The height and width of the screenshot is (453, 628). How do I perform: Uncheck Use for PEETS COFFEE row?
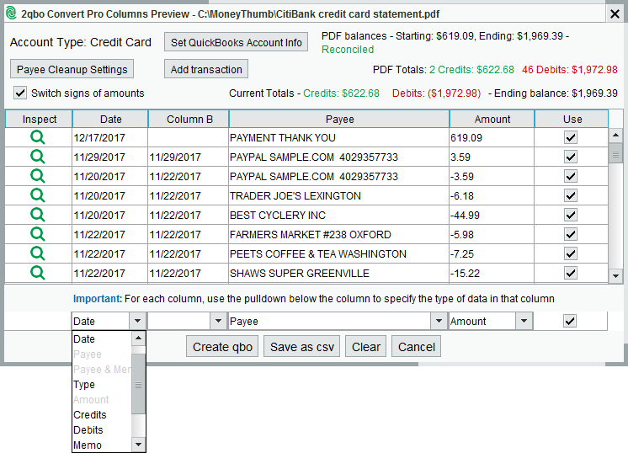[571, 253]
